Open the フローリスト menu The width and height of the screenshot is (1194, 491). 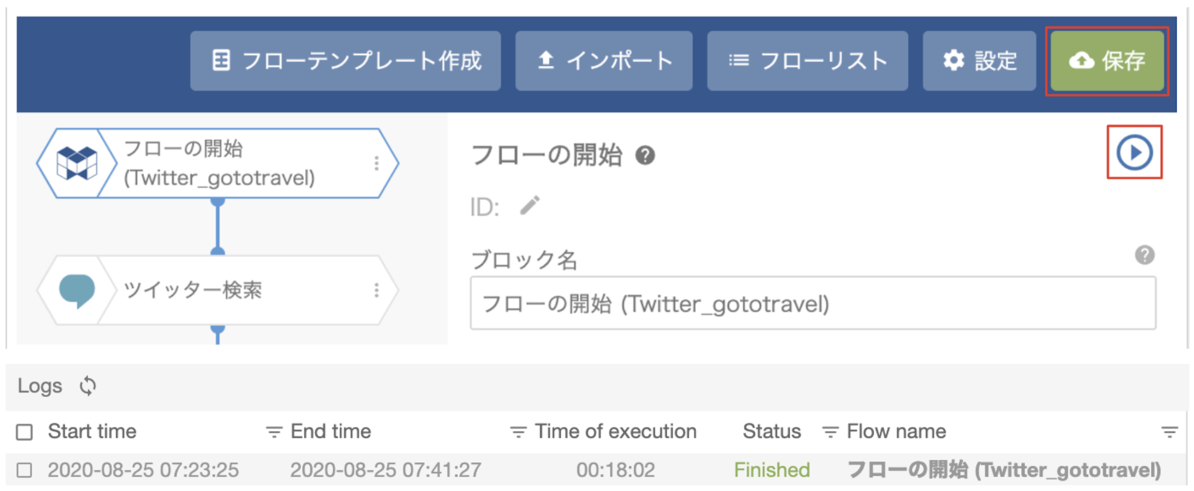point(807,61)
